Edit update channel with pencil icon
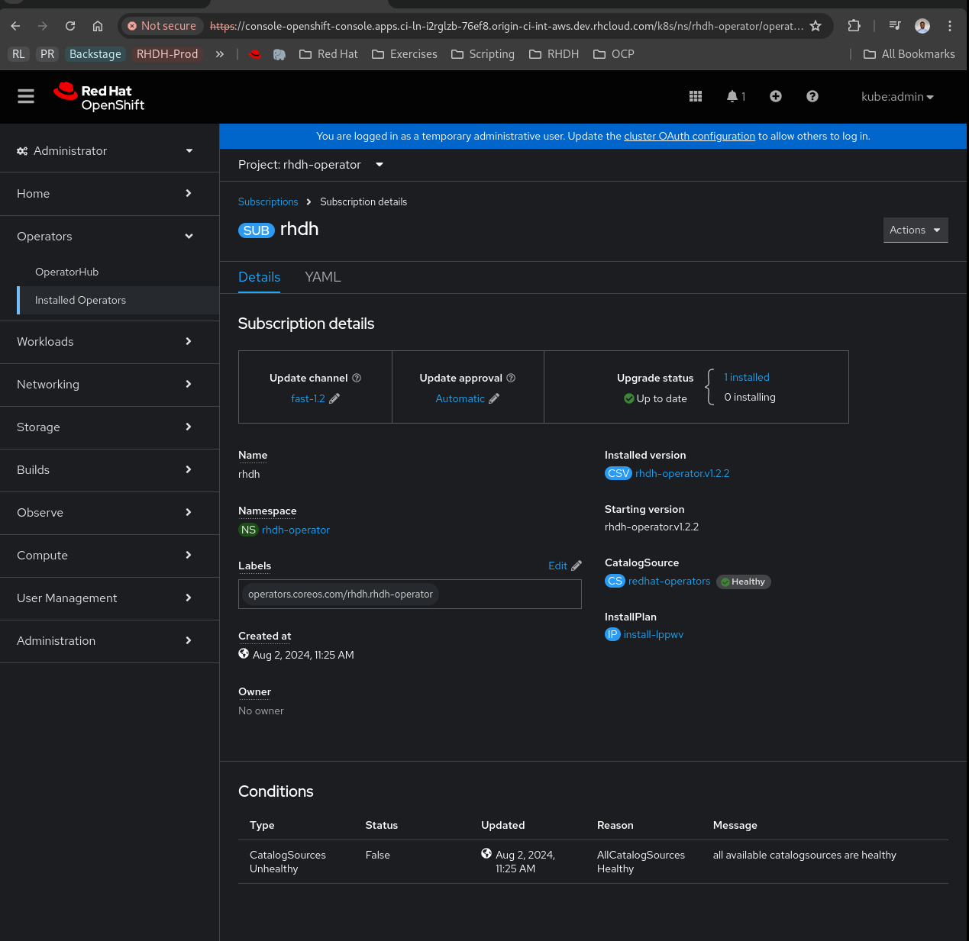This screenshot has height=941, width=969. coord(334,398)
